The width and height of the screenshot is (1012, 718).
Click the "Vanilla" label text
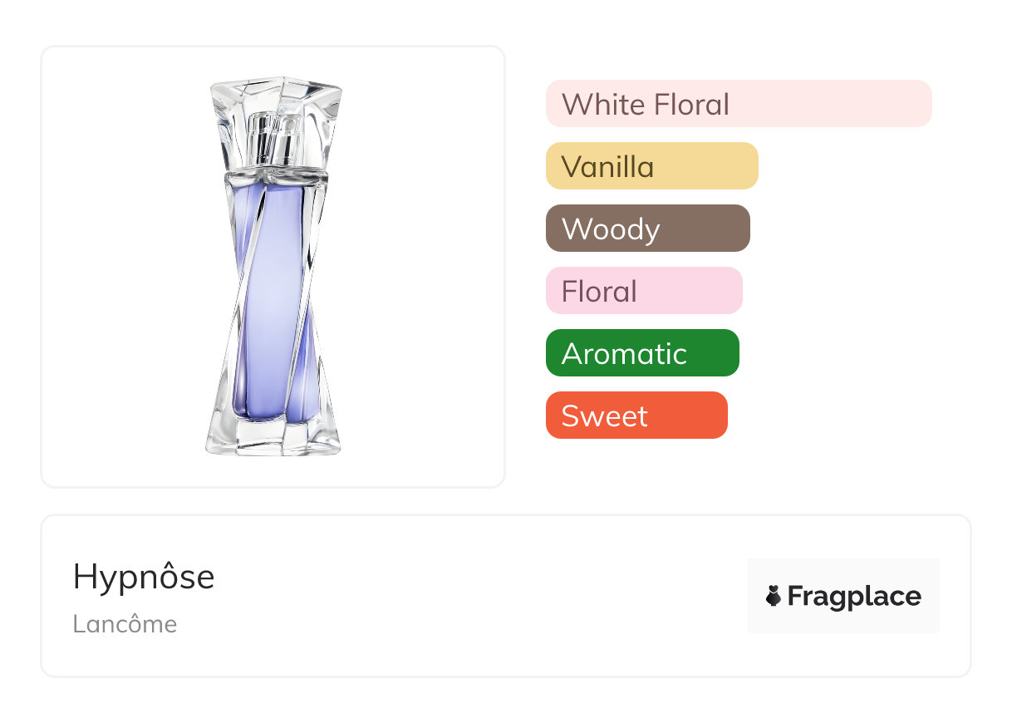[x=607, y=167]
